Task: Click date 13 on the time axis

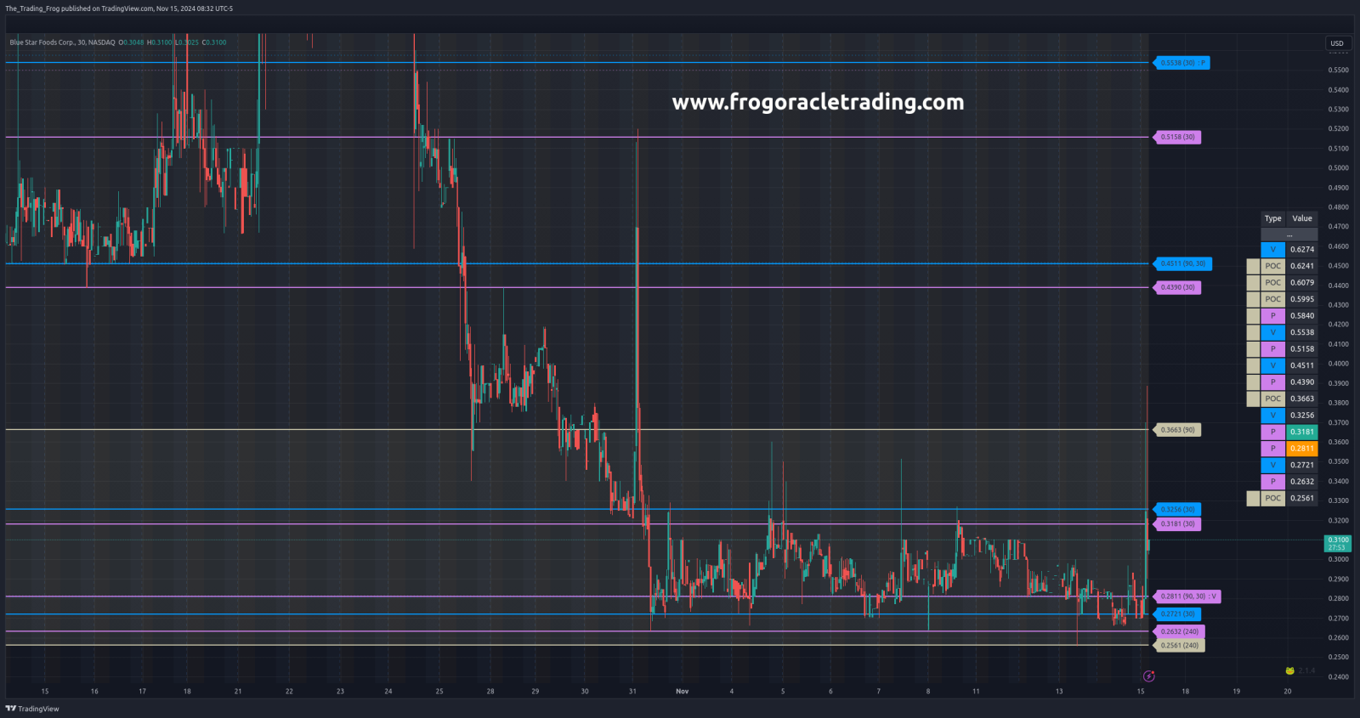Action: coord(1059,692)
